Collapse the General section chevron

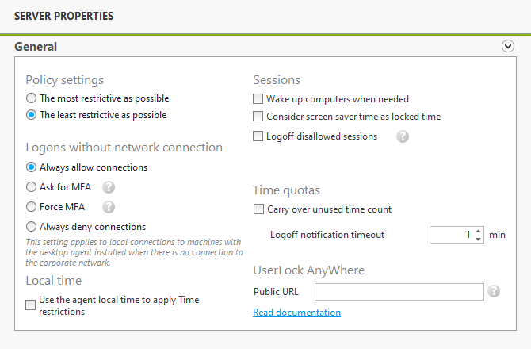pyautogui.click(x=508, y=46)
